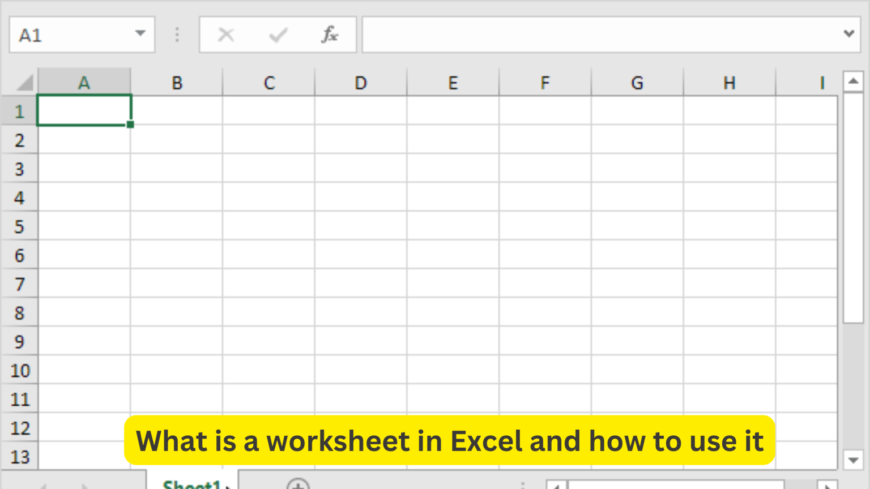The height and width of the screenshot is (489, 870).
Task: Click the vertical scrollbar down arrow
Action: point(854,461)
